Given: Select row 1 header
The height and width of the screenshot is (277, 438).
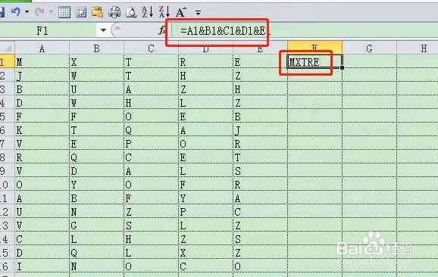Looking at the screenshot, I should (7, 61).
